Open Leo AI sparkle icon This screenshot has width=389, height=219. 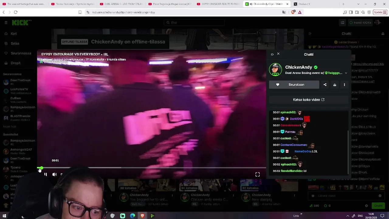pyautogui.click(x=363, y=12)
